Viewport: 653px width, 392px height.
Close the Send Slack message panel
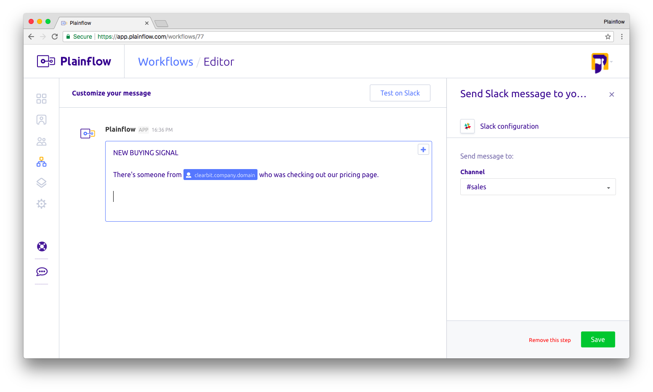click(612, 95)
